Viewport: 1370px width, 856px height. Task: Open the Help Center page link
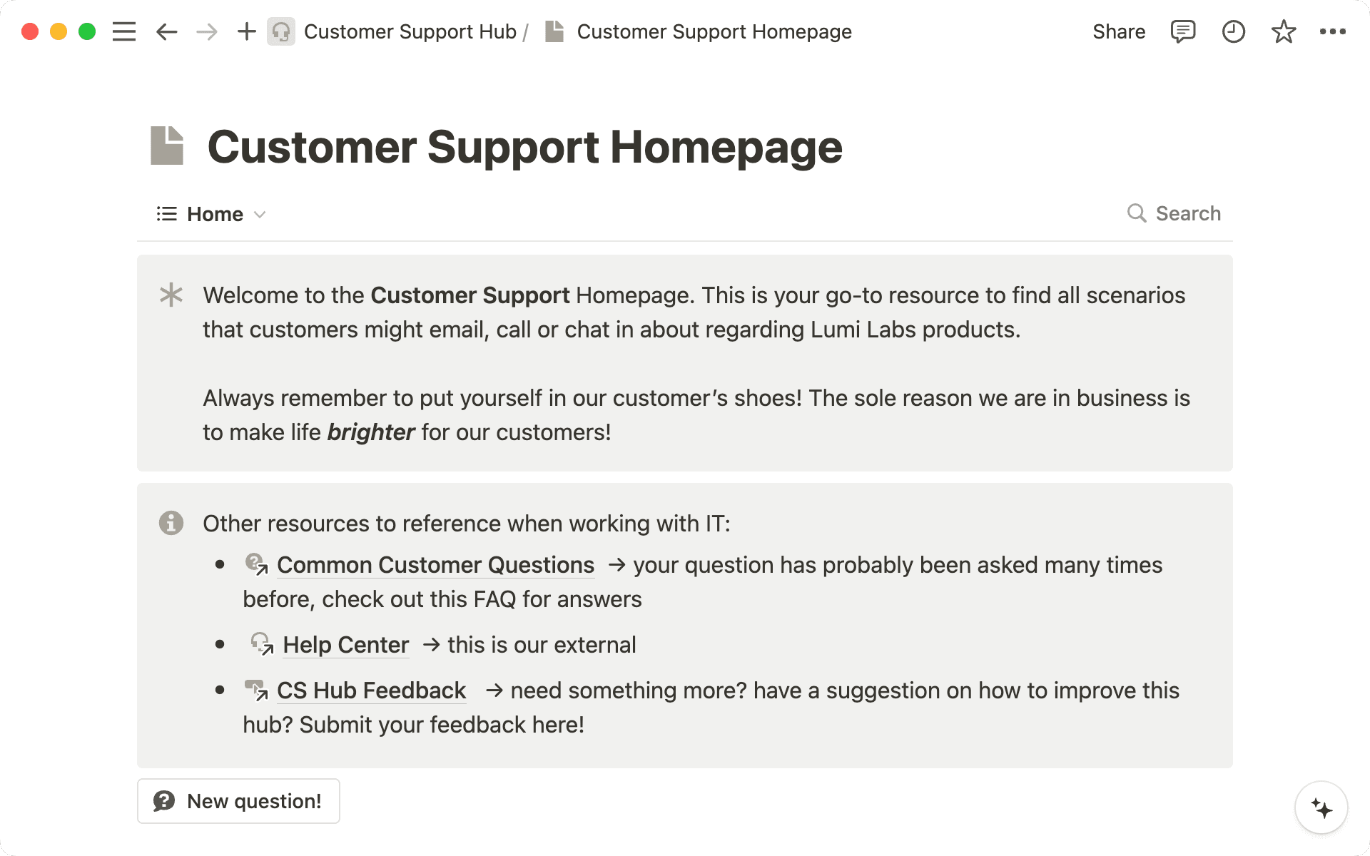click(x=345, y=645)
